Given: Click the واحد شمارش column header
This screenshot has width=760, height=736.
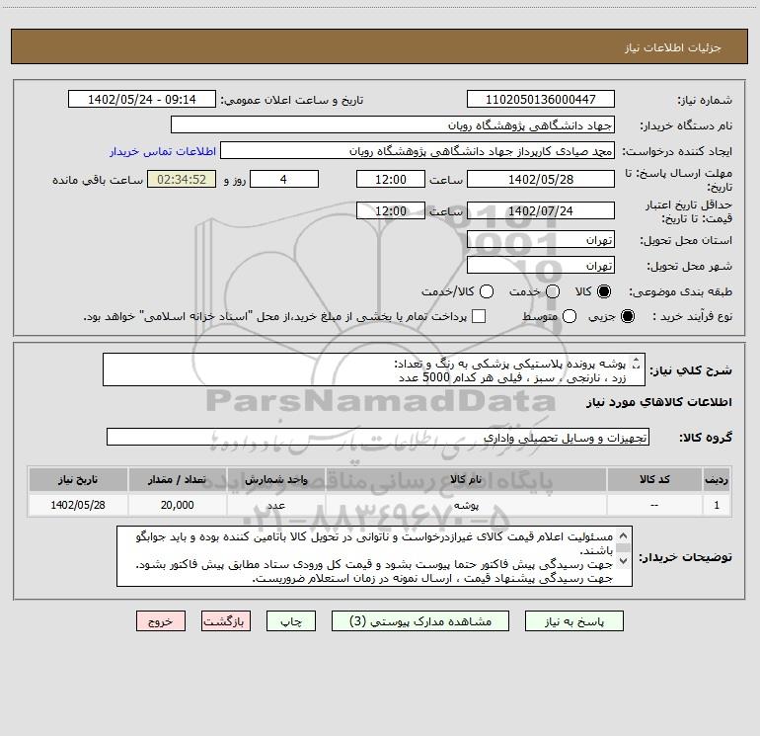Looking at the screenshot, I should 275,479.
